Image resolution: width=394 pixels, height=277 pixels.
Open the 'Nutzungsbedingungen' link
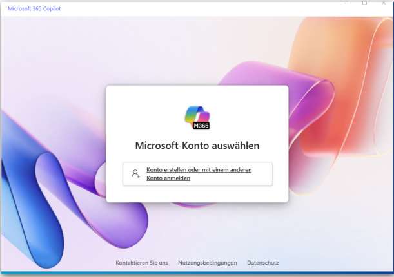point(208,263)
